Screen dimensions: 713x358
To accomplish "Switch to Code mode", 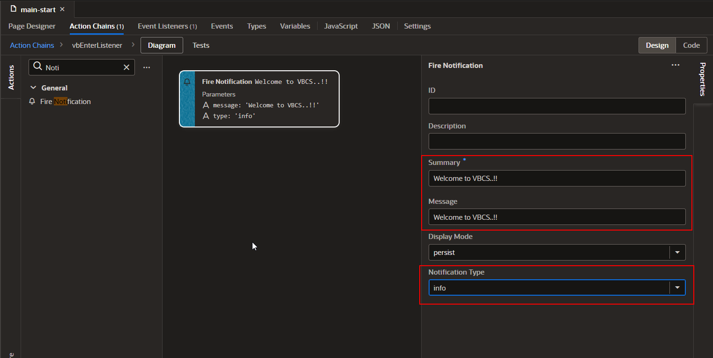I will (691, 45).
